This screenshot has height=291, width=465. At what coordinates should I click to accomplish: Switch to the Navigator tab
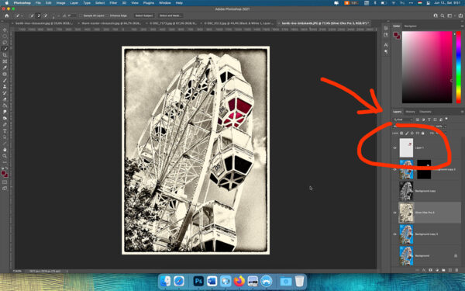(411, 26)
